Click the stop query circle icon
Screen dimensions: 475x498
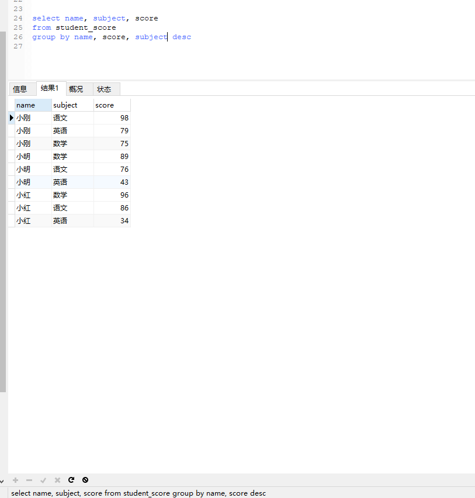pos(85,480)
